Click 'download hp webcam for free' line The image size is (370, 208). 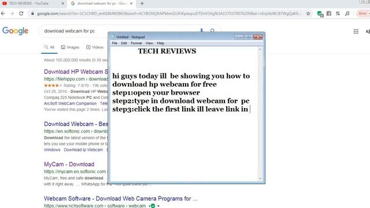(x=164, y=84)
